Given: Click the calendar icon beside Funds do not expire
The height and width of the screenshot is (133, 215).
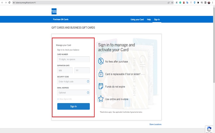Looking at the screenshot, I should [101, 86].
